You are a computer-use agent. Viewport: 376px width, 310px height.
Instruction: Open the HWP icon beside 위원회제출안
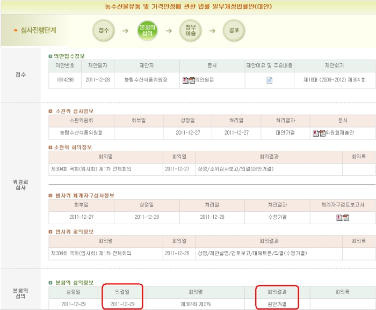click(x=316, y=133)
